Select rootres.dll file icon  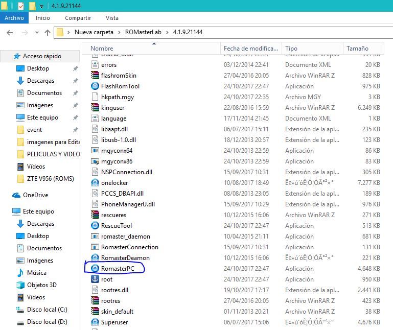95,290
